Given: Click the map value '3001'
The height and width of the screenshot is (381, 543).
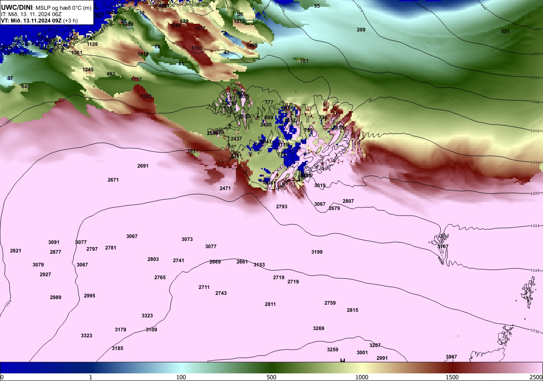Looking at the screenshot, I should 362,353.
